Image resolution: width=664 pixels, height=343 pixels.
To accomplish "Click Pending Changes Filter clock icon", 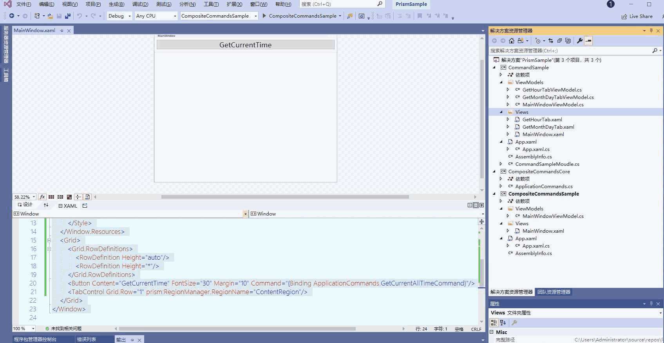I will point(538,41).
